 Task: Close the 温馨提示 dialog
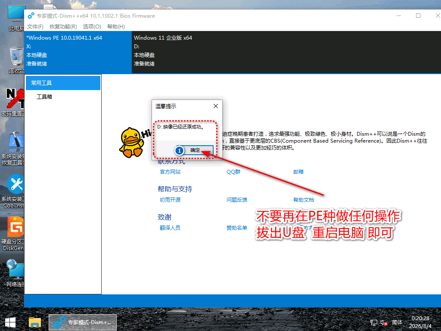[216, 106]
